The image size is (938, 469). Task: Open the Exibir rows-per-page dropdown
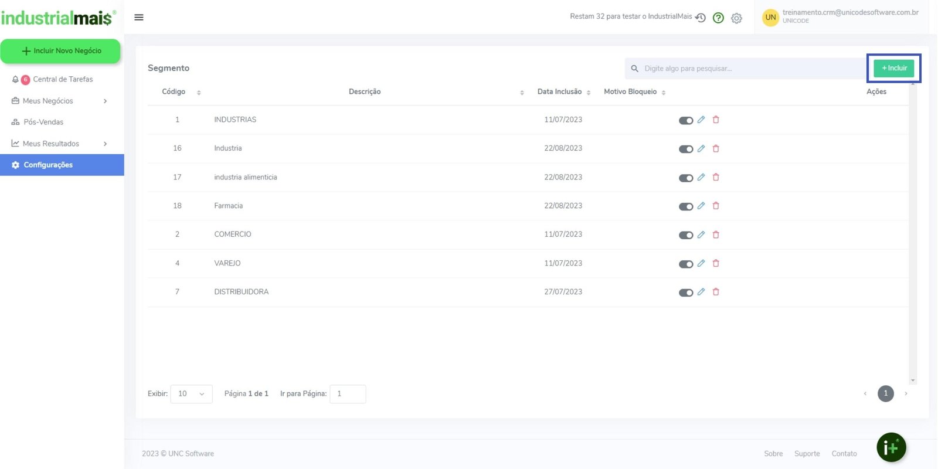click(x=191, y=394)
